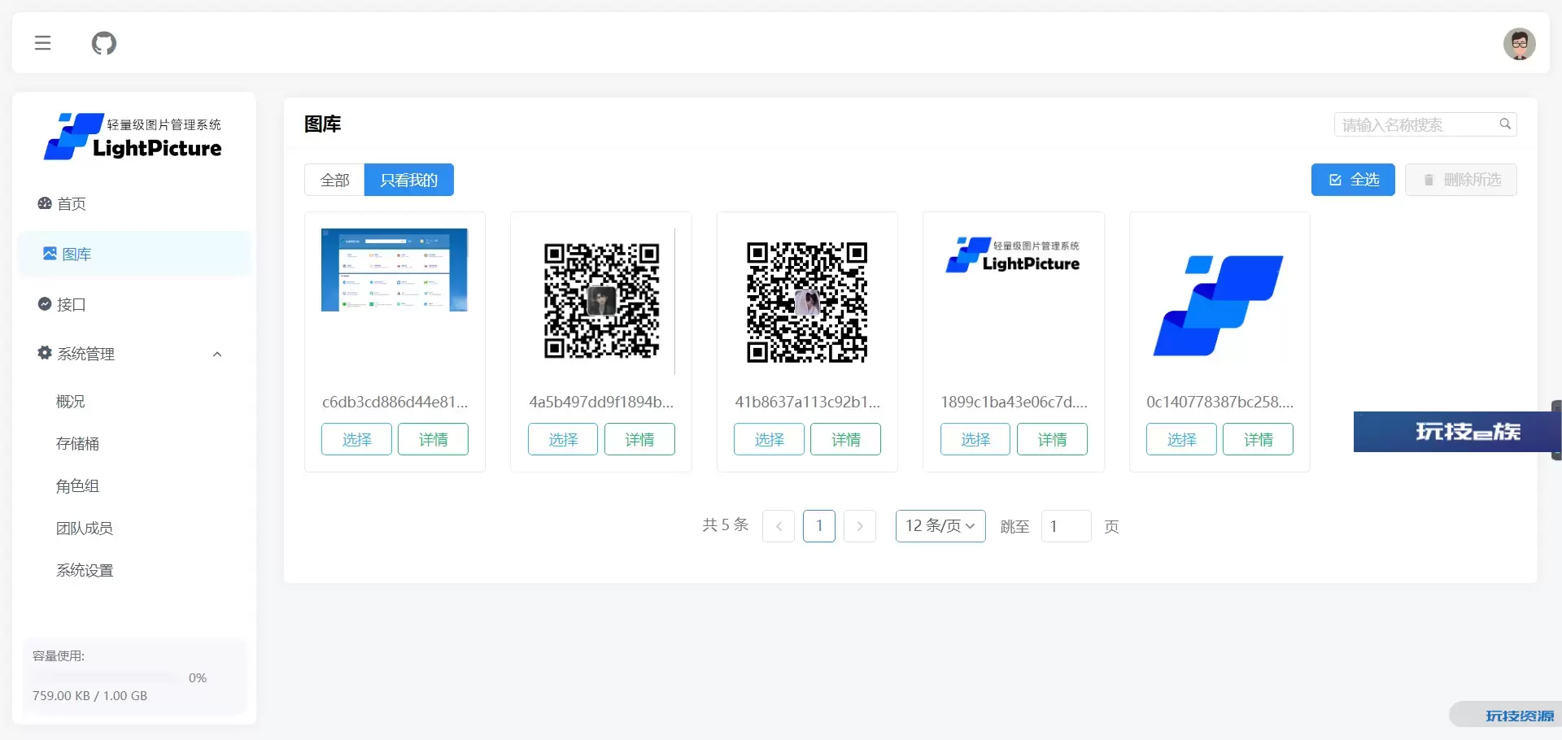This screenshot has width=1562, height=740.
Task: Open the 图库 gallery menu item
Action: pos(134,254)
